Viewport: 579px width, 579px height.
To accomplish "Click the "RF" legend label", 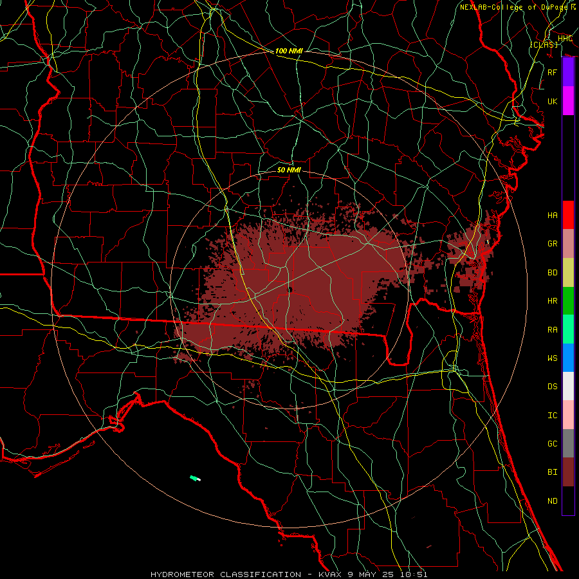I will 553,72.
